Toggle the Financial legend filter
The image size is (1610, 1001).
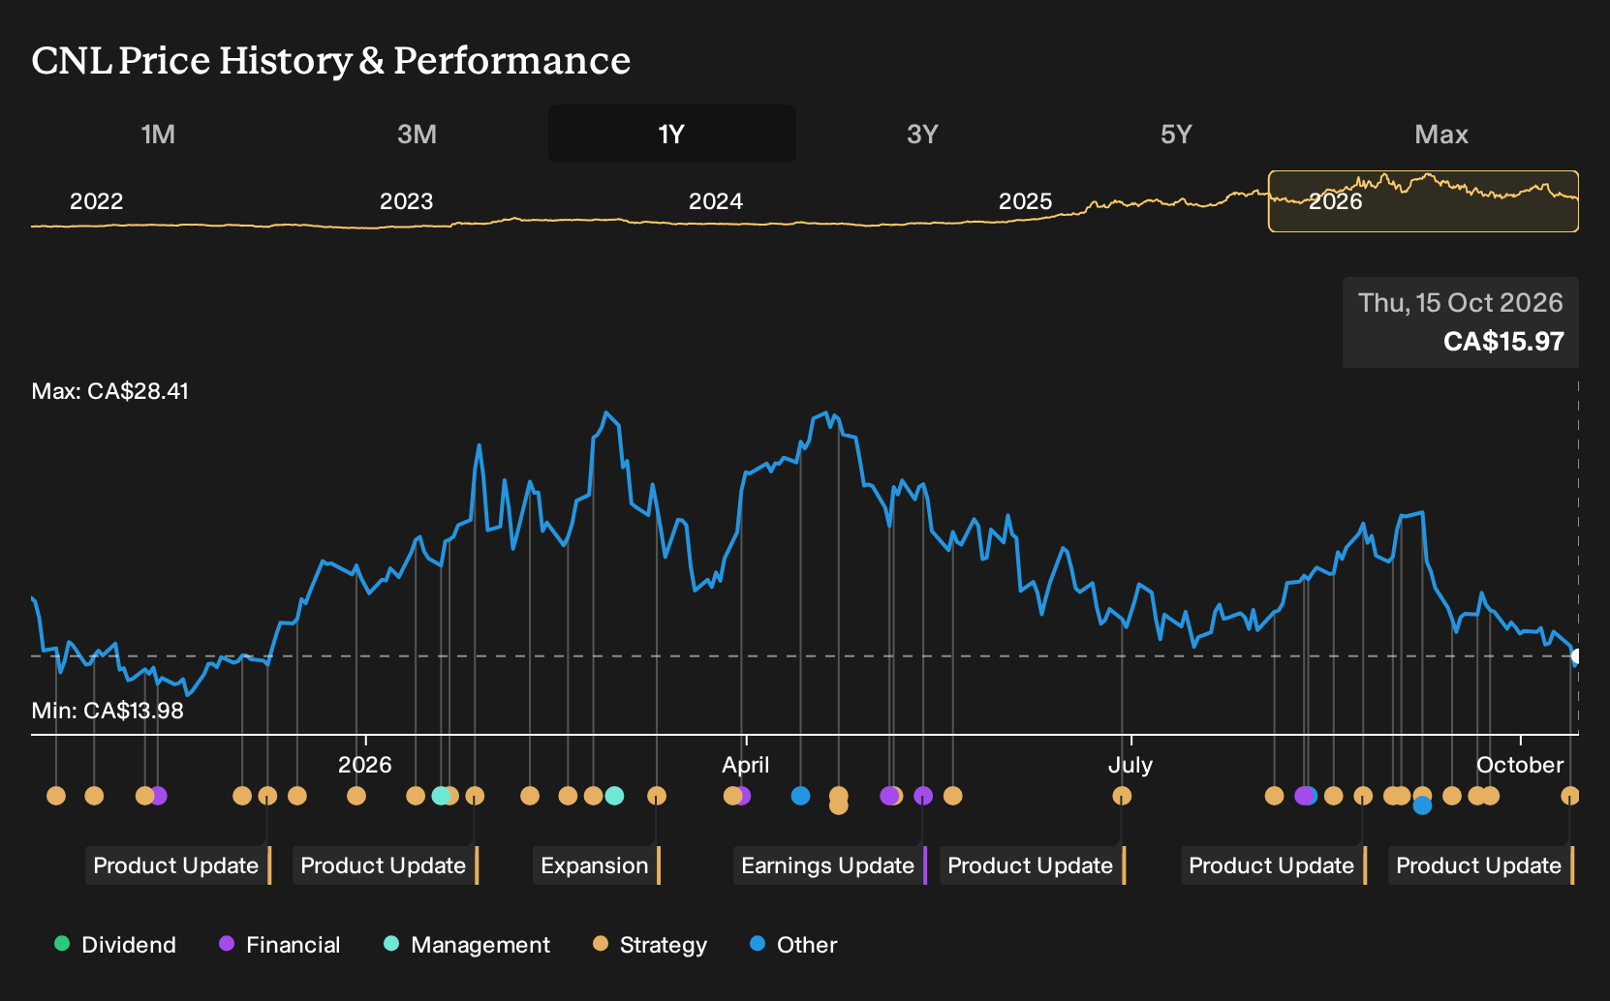point(280,945)
